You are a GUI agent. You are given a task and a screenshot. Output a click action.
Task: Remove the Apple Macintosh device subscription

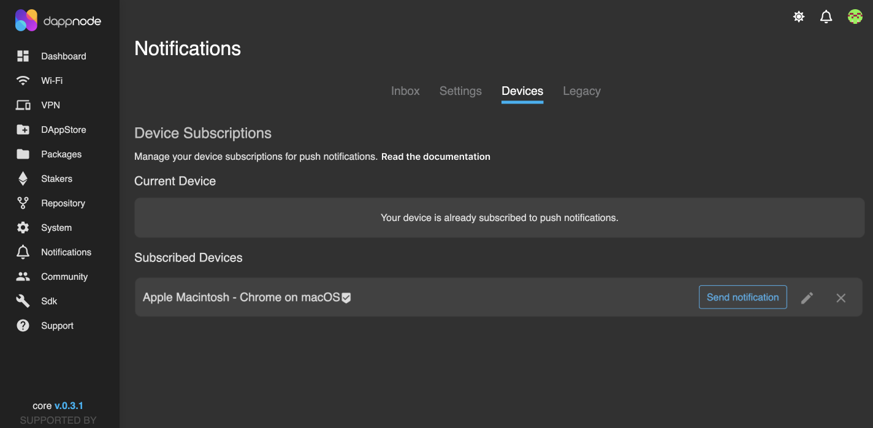841,298
